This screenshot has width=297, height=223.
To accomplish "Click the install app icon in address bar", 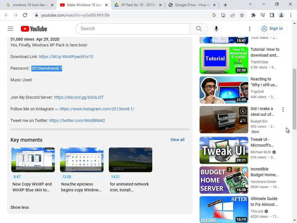I will 223,15.
